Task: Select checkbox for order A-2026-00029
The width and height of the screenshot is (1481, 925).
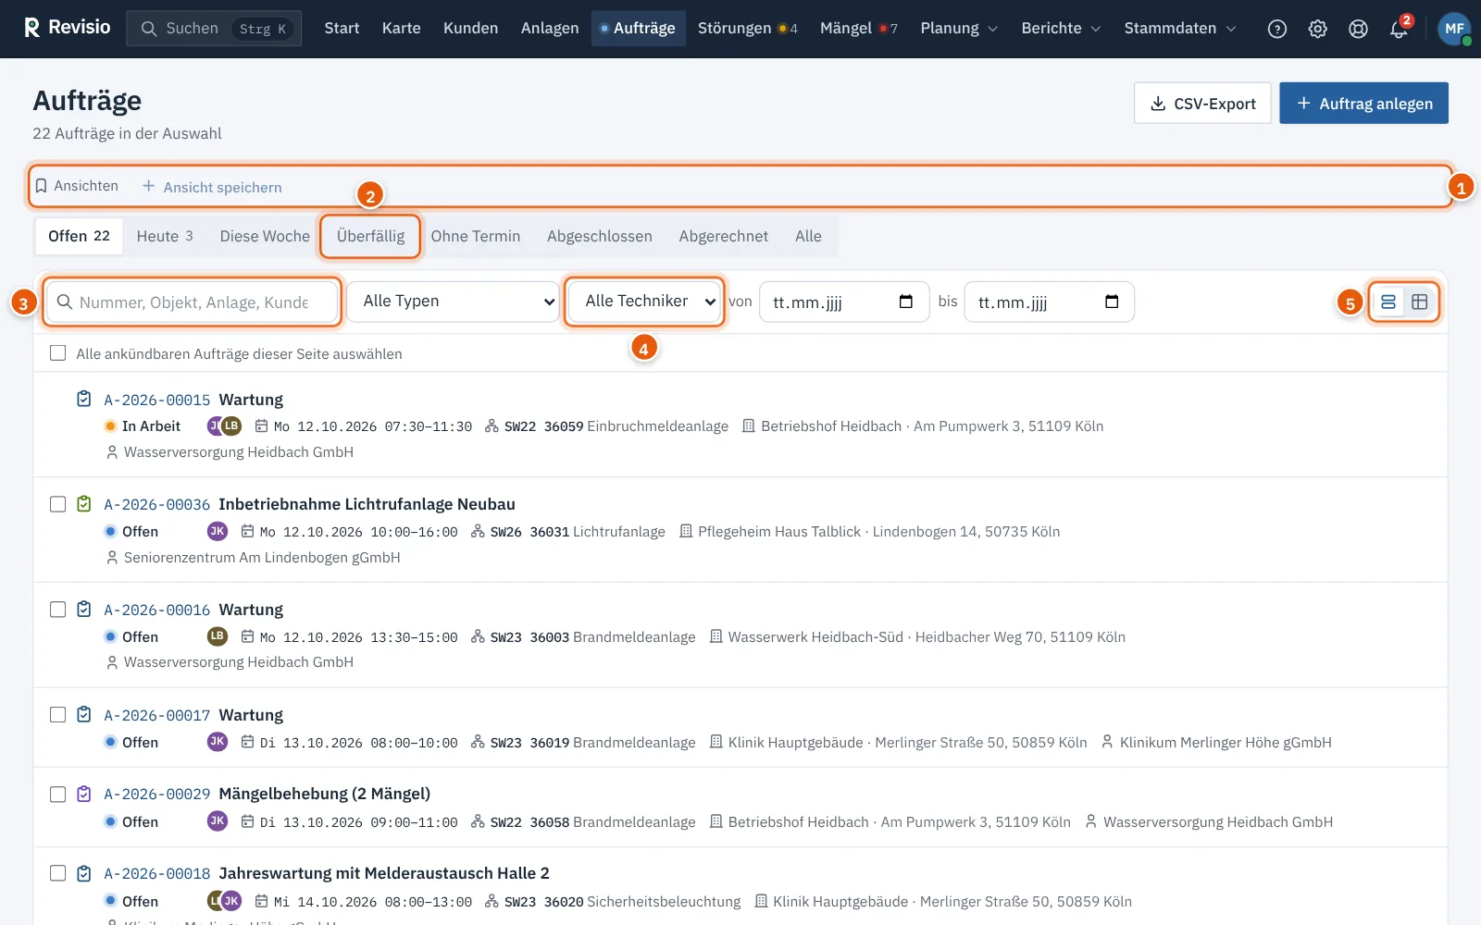Action: click(x=57, y=794)
